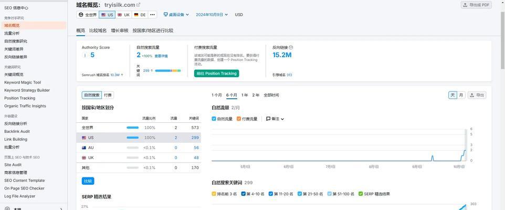
Task: Open 自然搜索研究 in sidebar
Action: tap(16, 41)
